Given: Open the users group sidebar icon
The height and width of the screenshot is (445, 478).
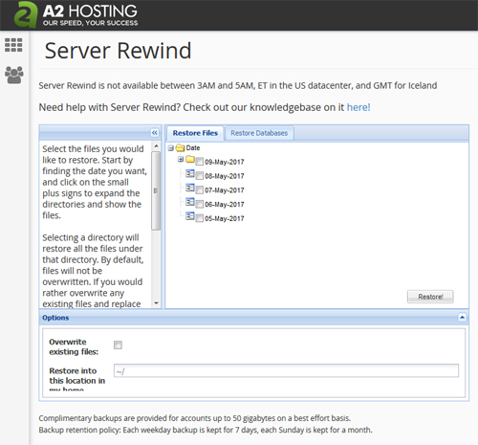Looking at the screenshot, I should 14,75.
